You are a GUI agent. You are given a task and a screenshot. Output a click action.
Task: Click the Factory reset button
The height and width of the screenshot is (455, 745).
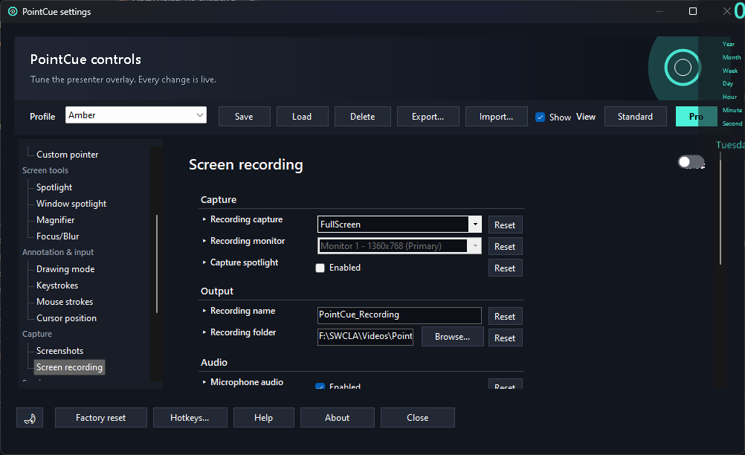tap(100, 418)
